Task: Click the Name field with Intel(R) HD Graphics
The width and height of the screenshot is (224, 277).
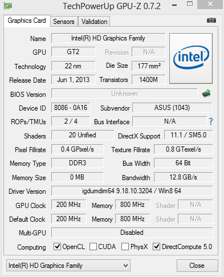Action: point(108,38)
